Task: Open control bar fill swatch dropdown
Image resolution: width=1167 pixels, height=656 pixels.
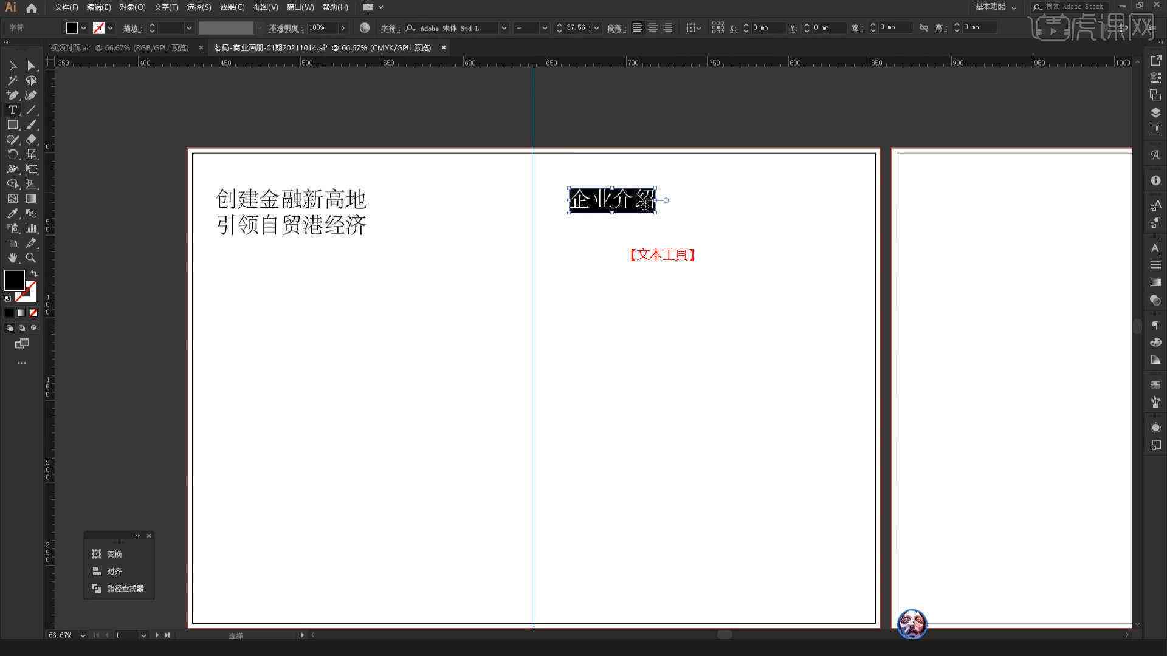Action: click(83, 28)
